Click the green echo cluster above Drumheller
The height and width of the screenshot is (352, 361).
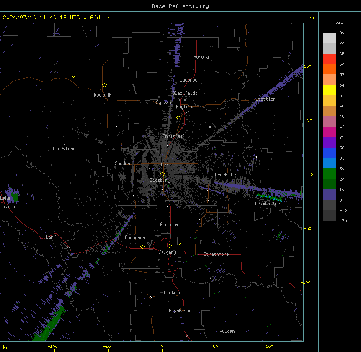pyautogui.click(x=269, y=197)
